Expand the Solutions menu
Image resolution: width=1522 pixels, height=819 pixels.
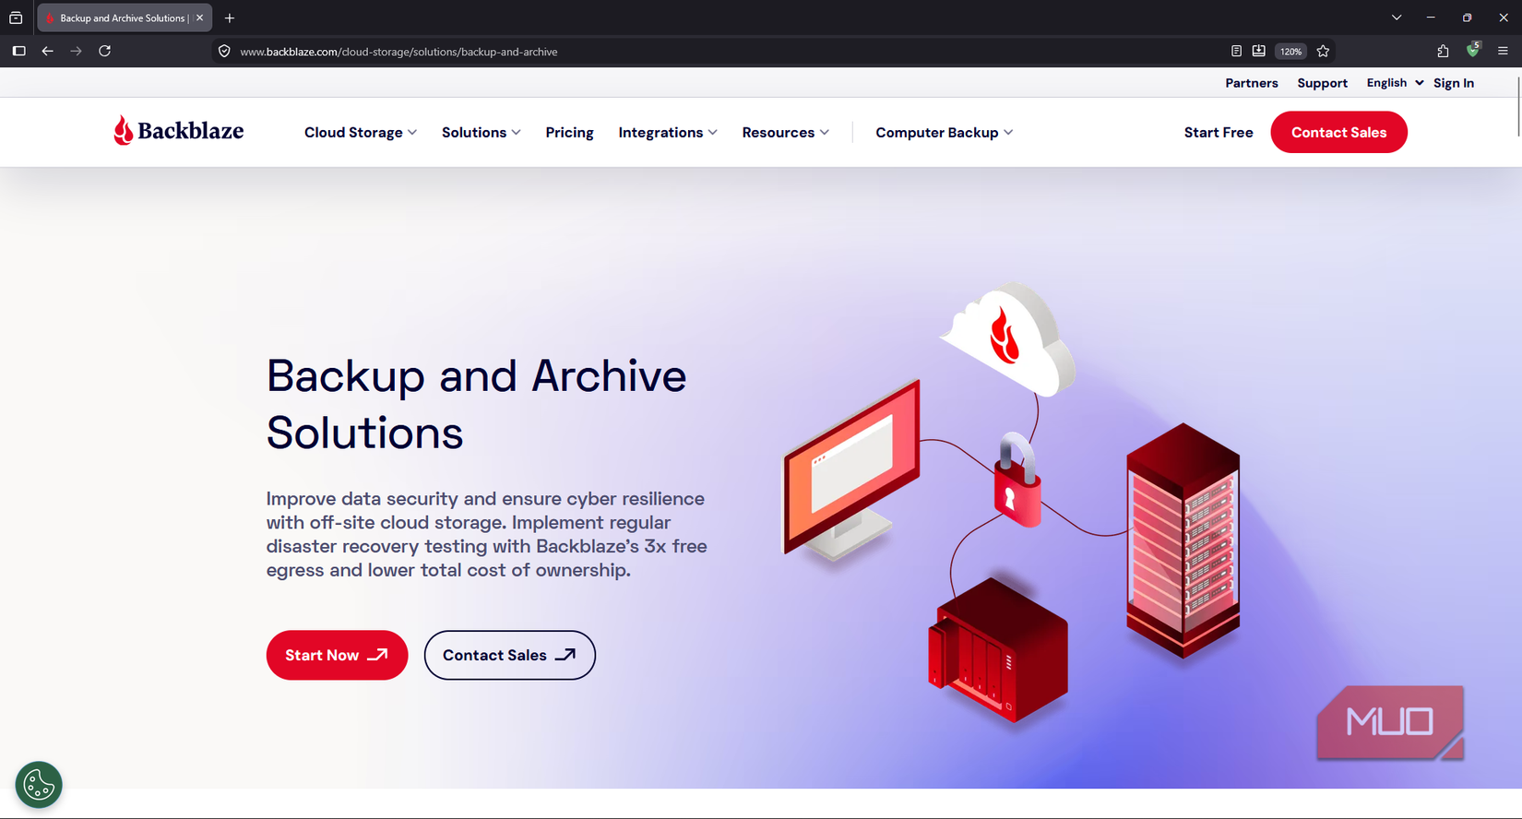click(482, 132)
